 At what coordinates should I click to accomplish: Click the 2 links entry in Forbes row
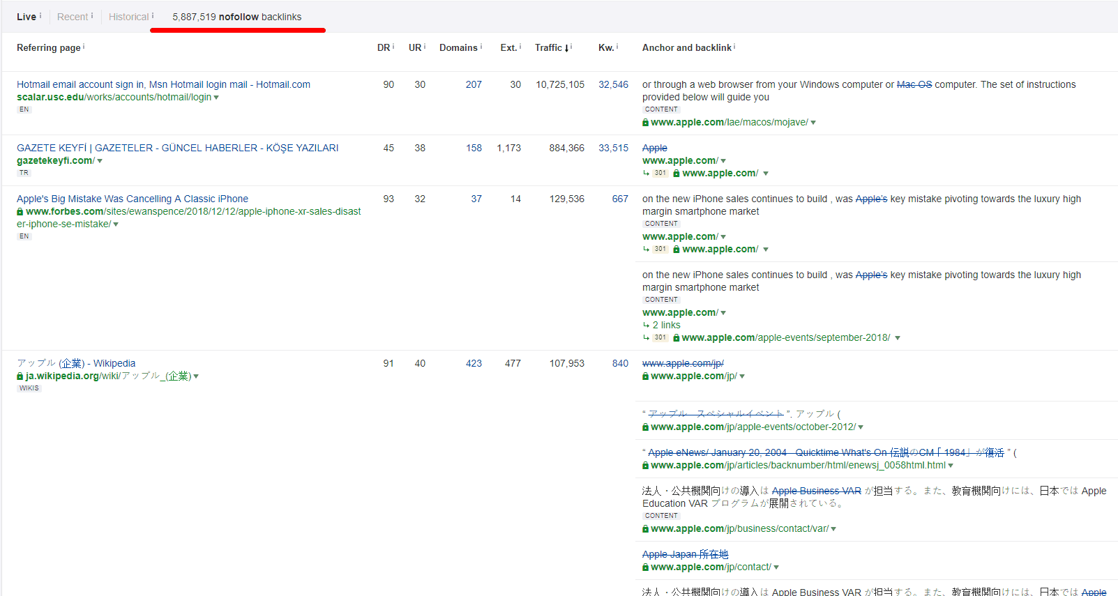(666, 325)
